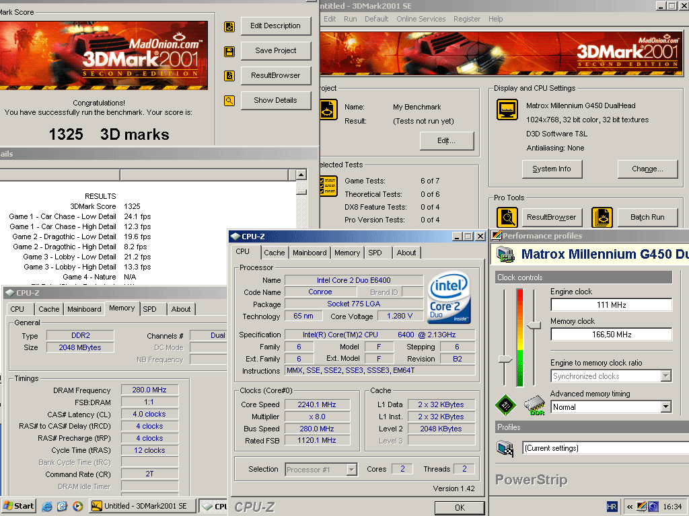Switch to CPU tab in the back CPU-Z window

click(x=17, y=309)
